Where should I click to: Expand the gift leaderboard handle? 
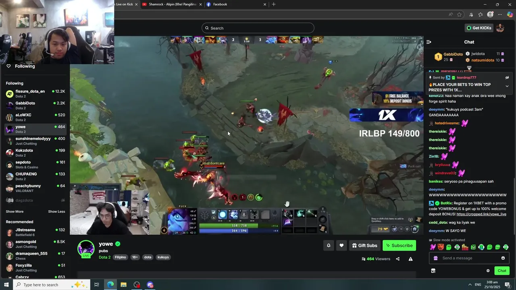click(469, 68)
